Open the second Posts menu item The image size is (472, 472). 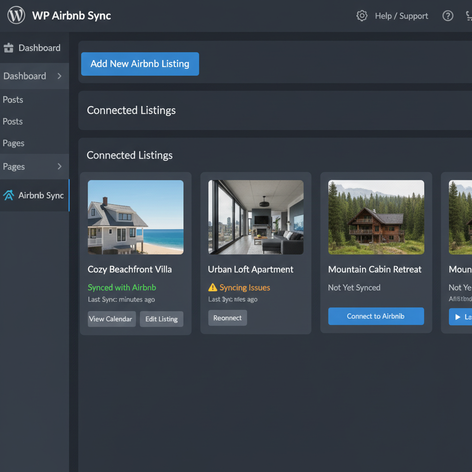click(x=12, y=121)
